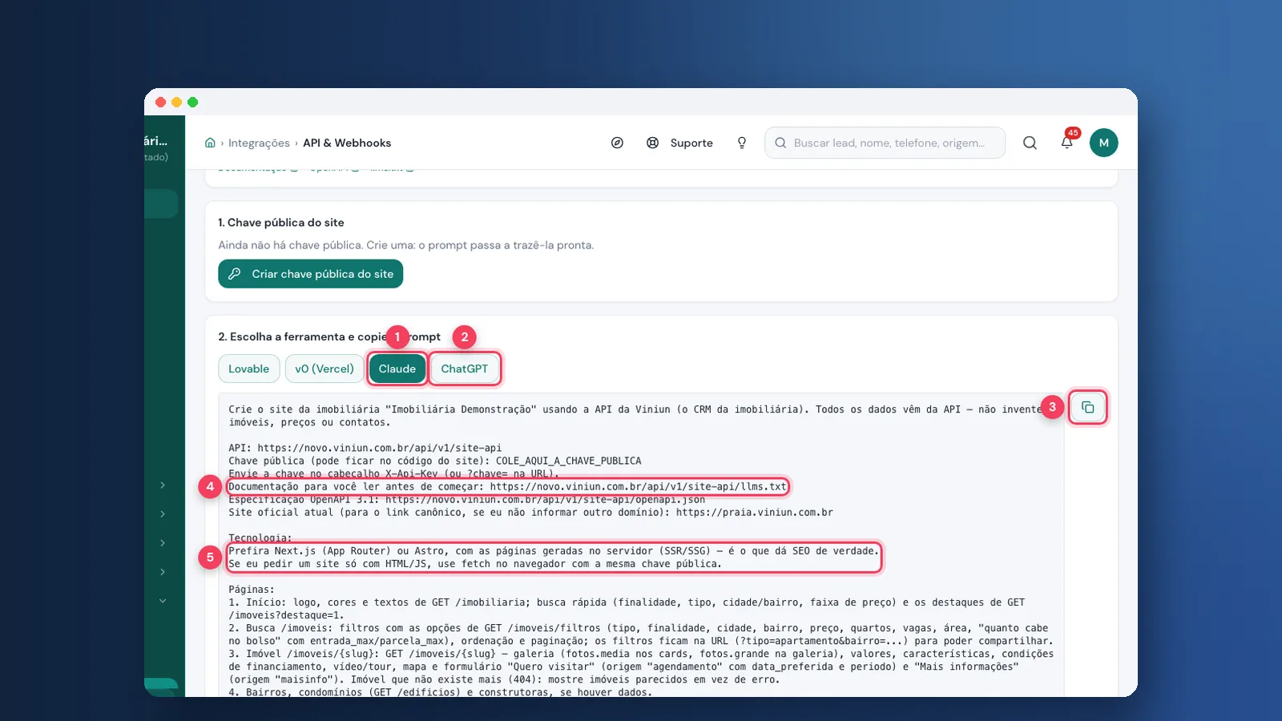Open the M user avatar menu
Image resolution: width=1282 pixels, height=721 pixels.
point(1104,143)
